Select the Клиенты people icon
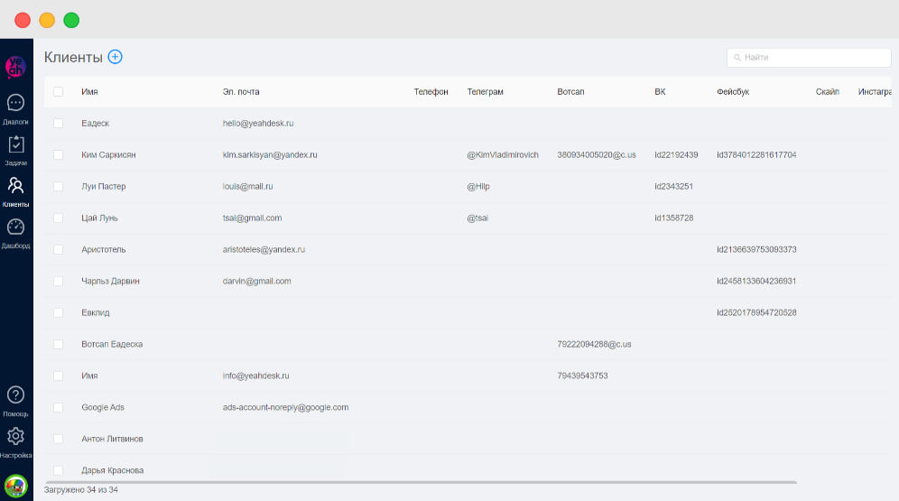Viewport: 899px width, 501px height. (x=15, y=186)
